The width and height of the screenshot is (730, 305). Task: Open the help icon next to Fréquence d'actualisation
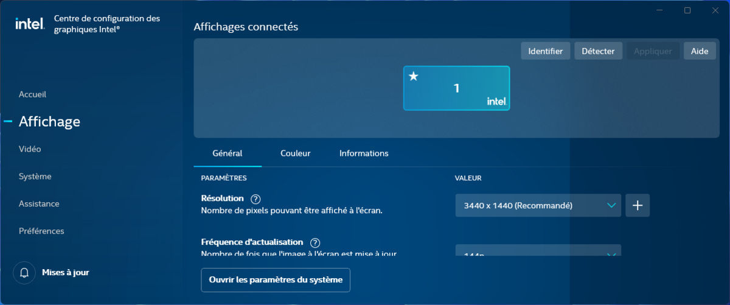pos(315,243)
